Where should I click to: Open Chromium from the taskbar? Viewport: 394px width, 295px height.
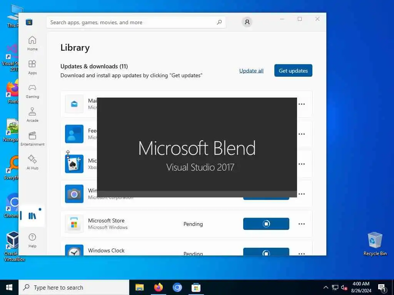click(177, 287)
